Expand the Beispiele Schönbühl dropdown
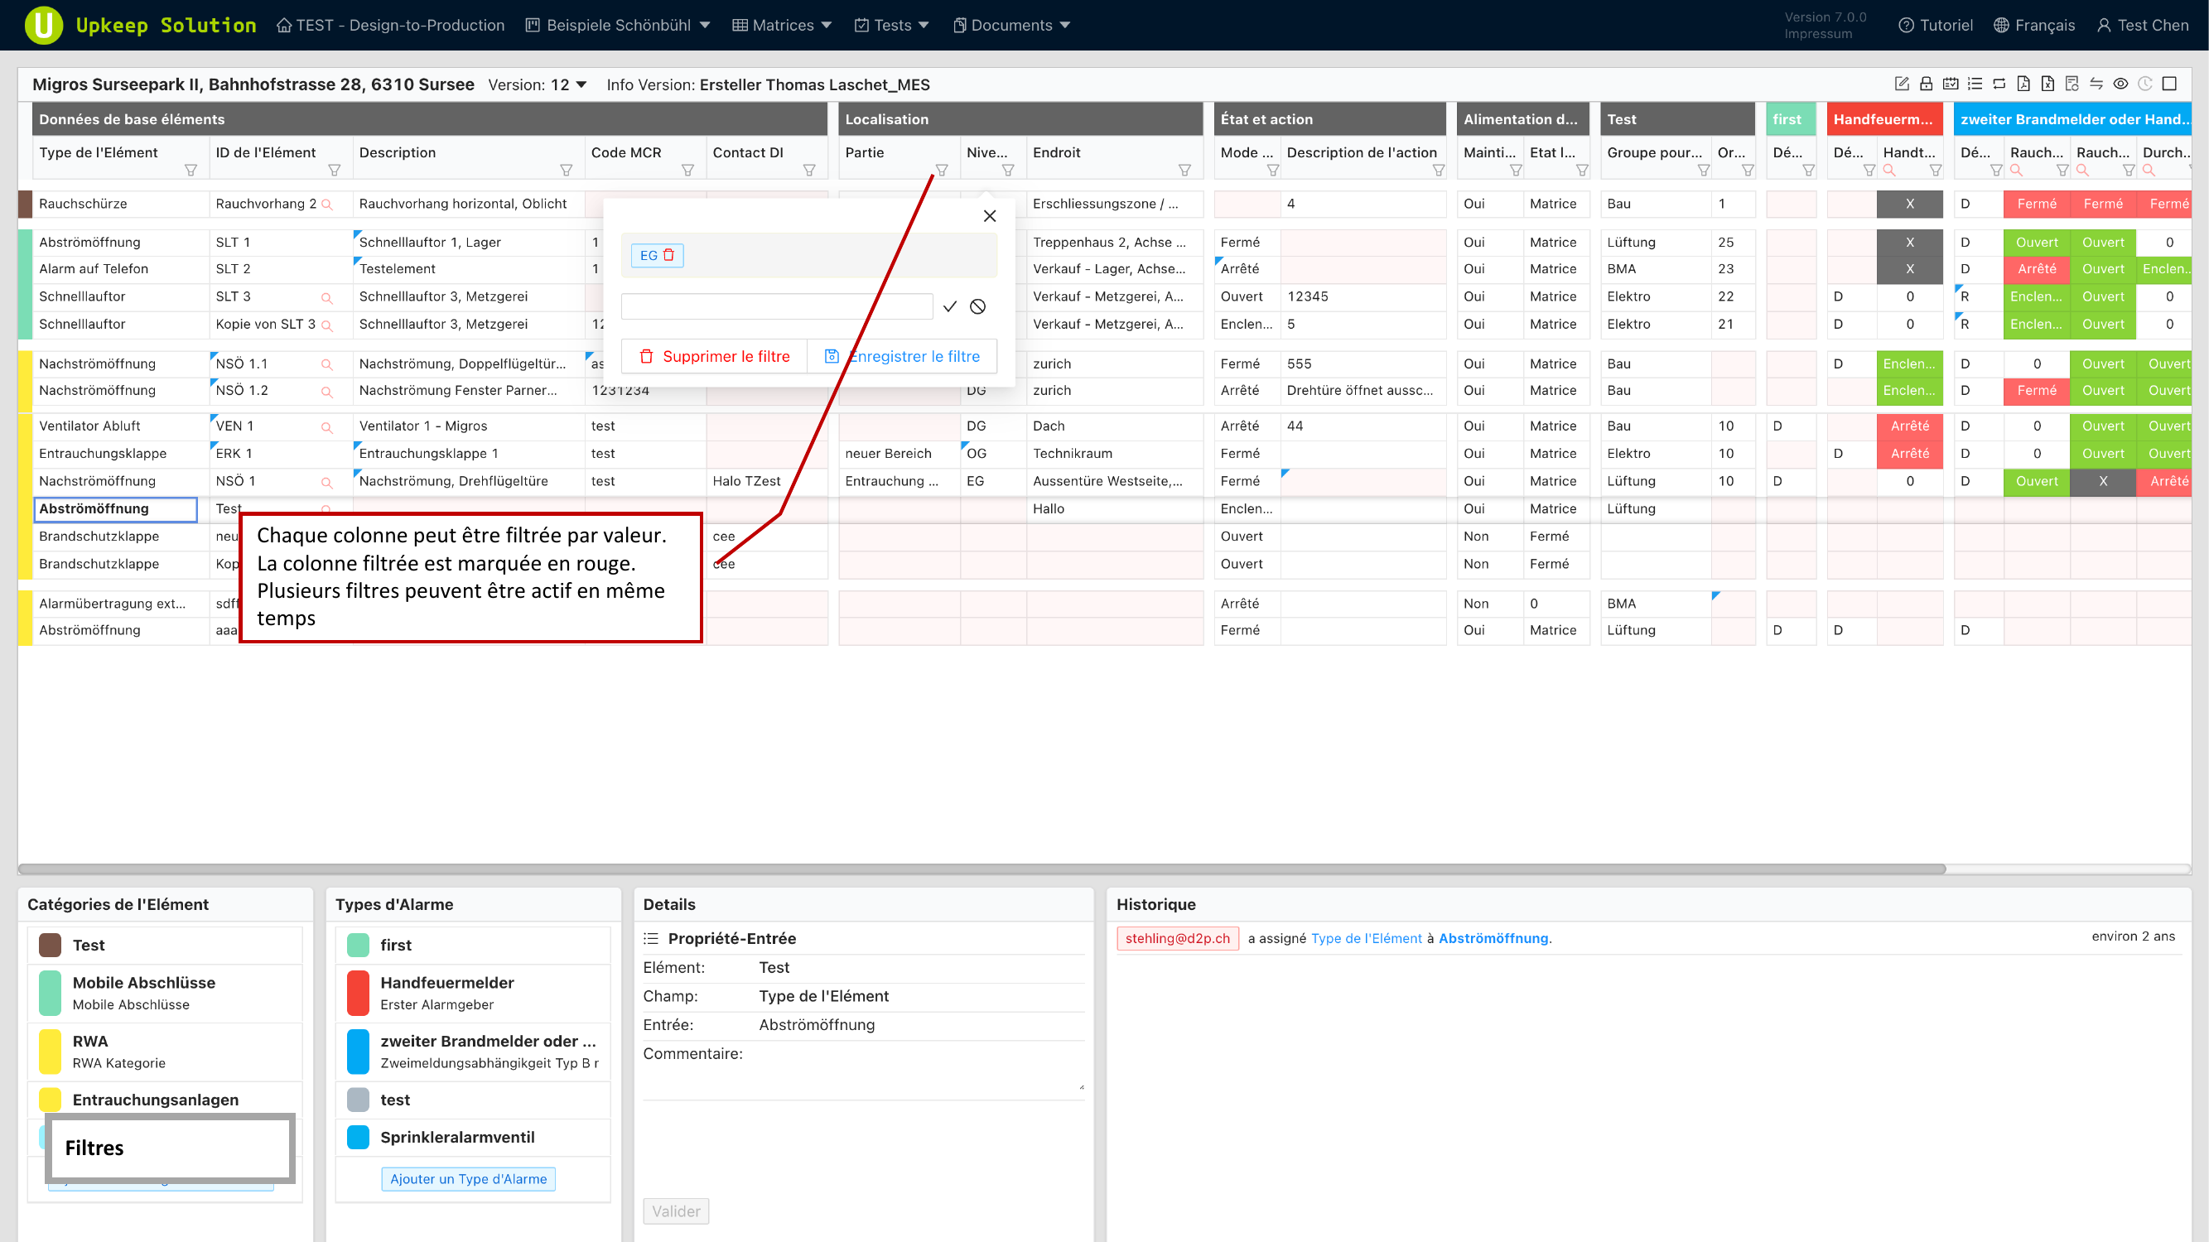The image size is (2209, 1242). tap(618, 25)
